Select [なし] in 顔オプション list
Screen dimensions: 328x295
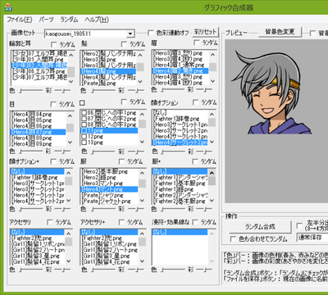(x=180, y=113)
